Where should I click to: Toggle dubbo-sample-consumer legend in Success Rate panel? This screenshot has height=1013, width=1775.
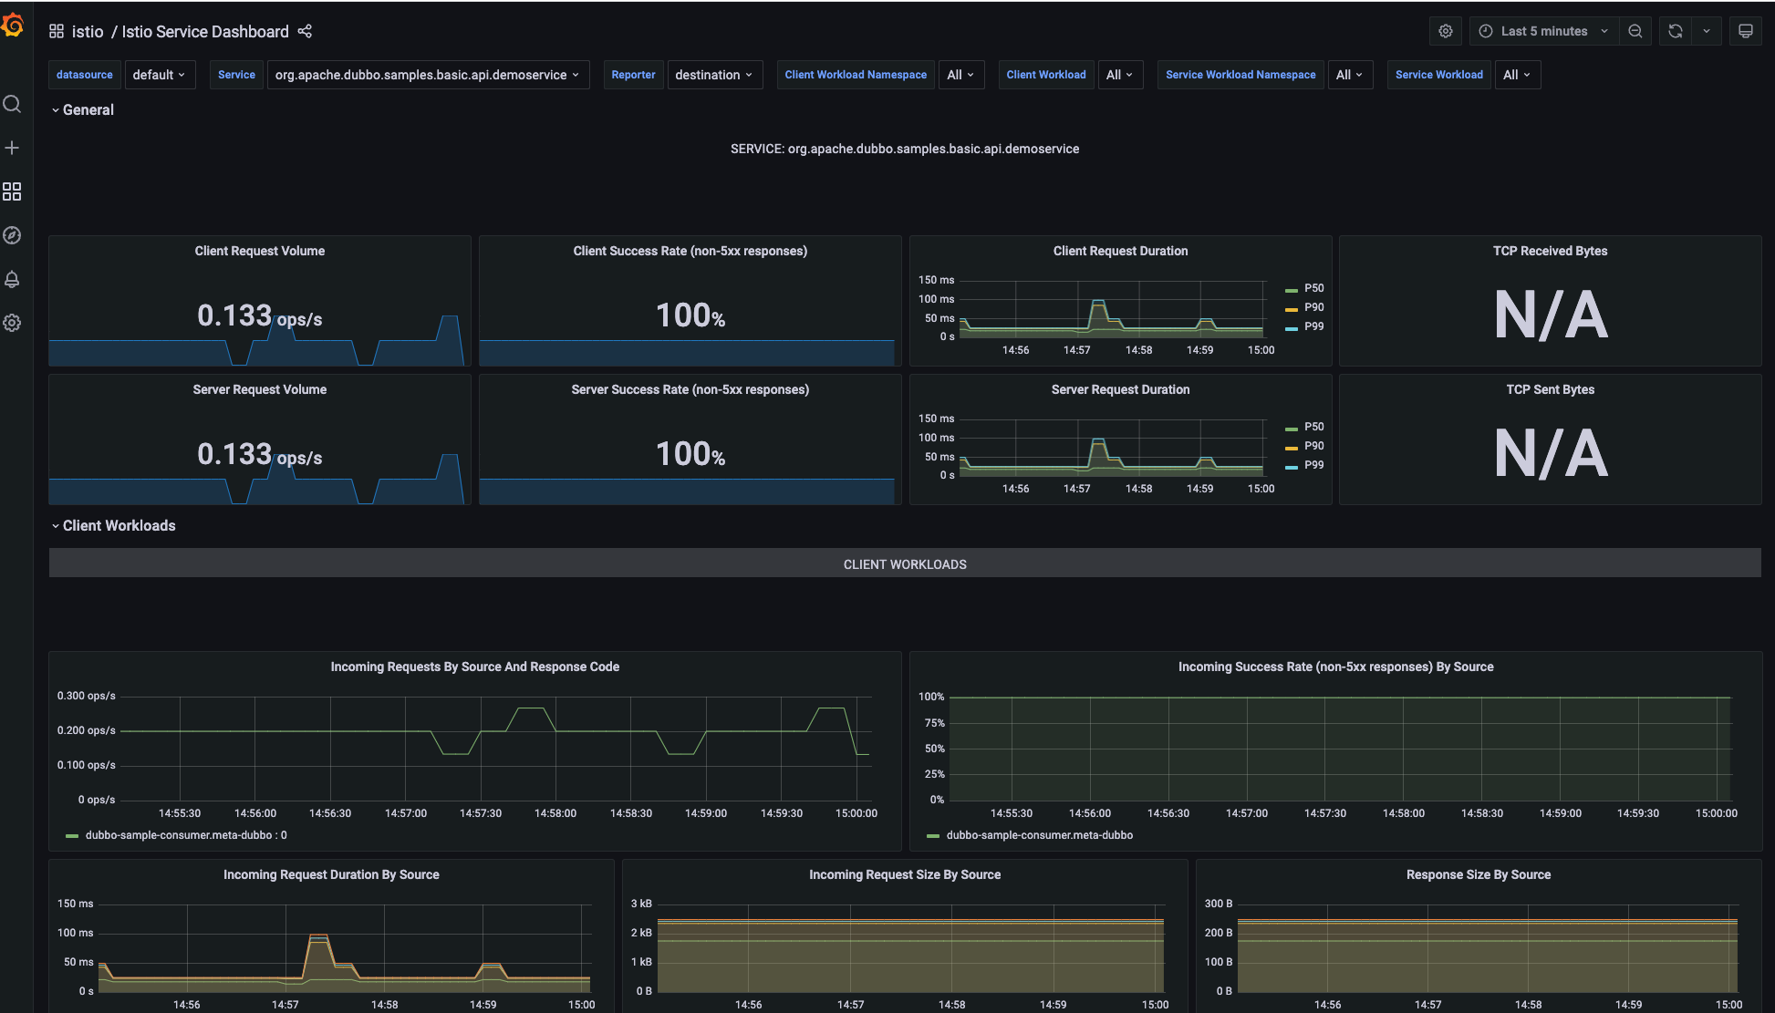coord(1039,835)
